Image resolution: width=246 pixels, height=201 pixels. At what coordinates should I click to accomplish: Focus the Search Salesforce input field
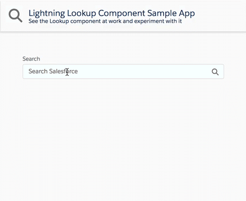click(123, 71)
